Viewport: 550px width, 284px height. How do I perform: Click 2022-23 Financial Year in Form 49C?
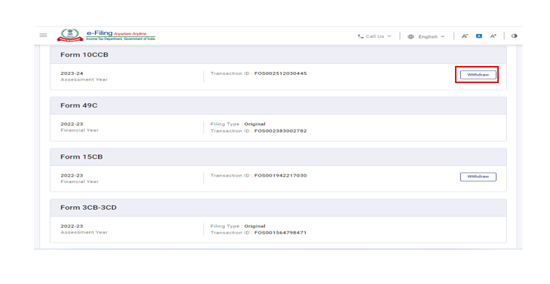coord(79,127)
